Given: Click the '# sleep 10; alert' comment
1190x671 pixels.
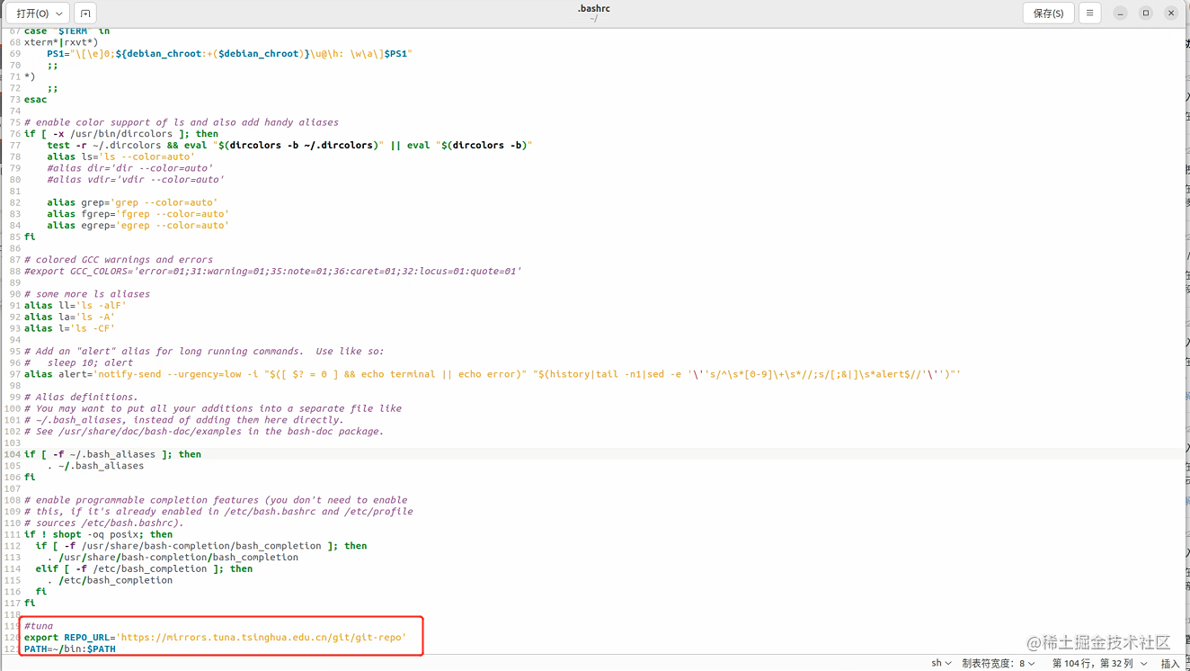Looking at the screenshot, I should [78, 362].
